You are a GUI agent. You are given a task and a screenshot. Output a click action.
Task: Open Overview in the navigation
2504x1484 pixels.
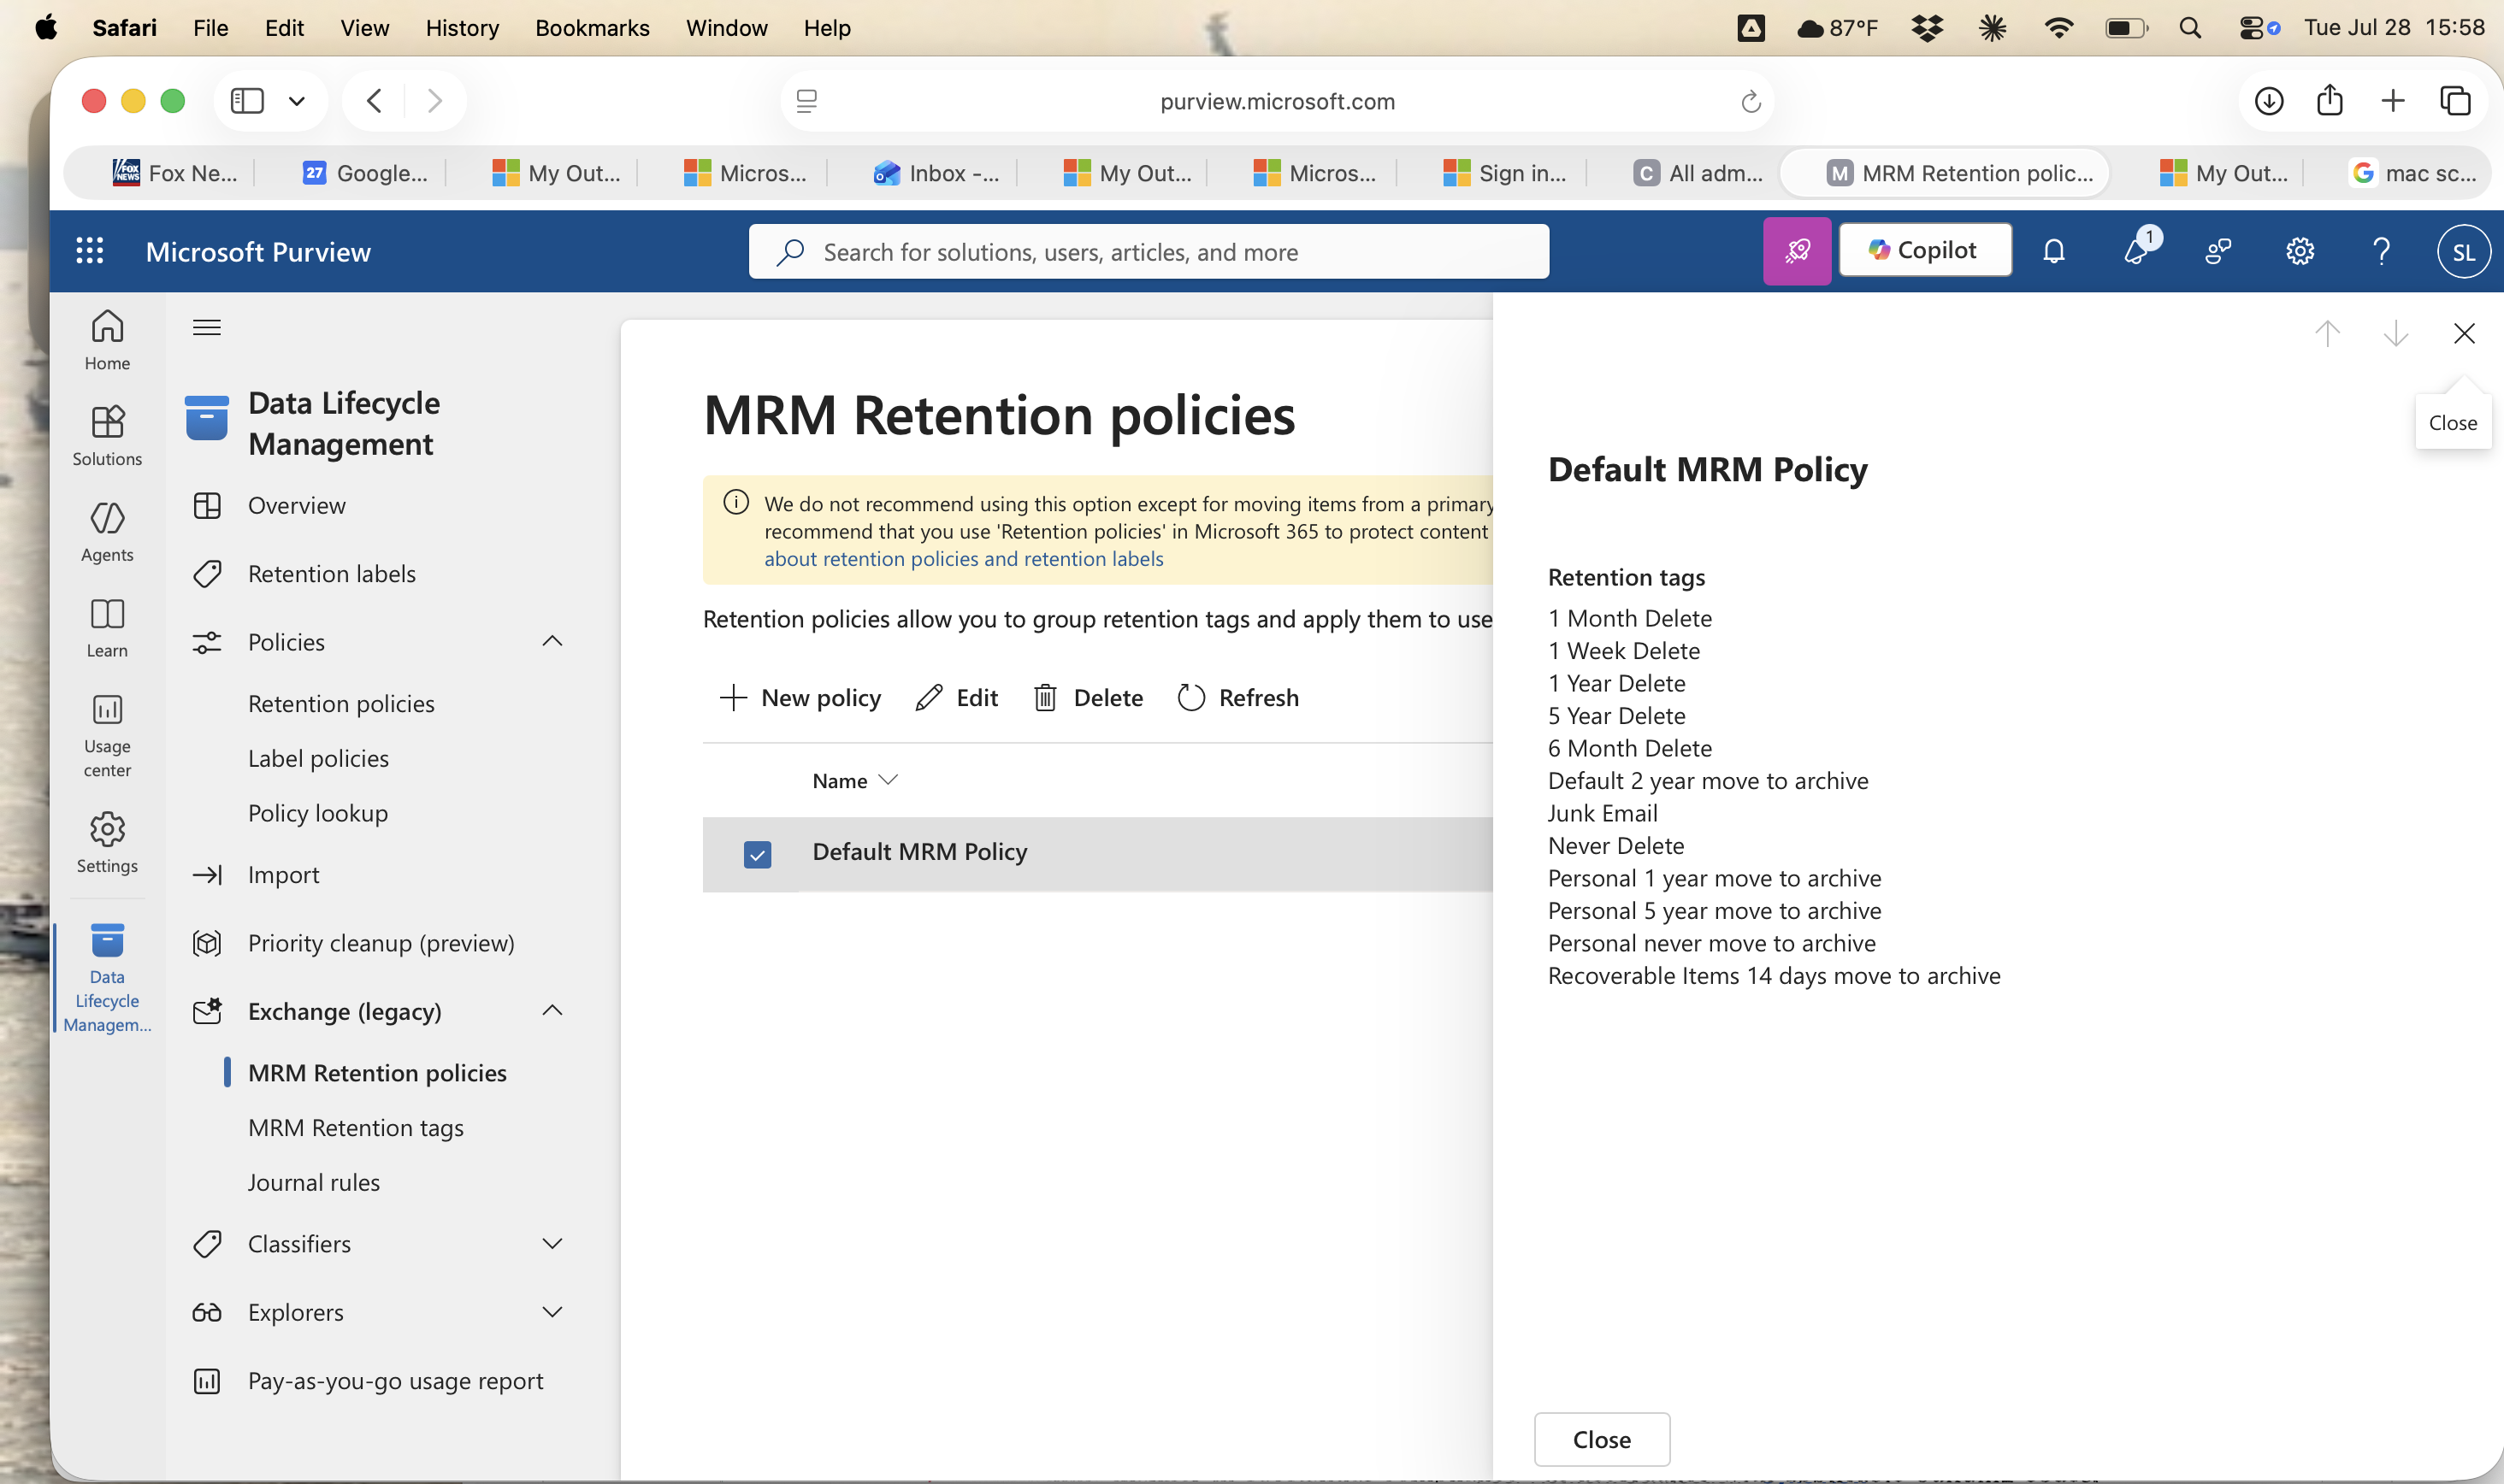coord(296,505)
